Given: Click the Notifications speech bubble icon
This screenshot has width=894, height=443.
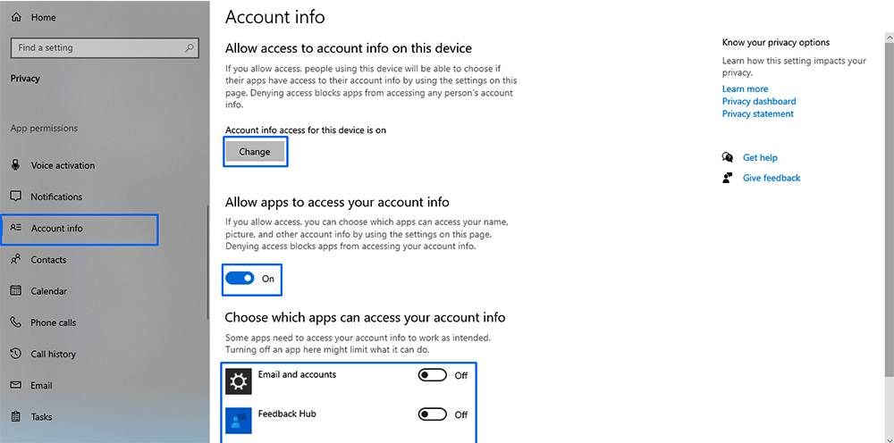Looking at the screenshot, I should pos(16,196).
